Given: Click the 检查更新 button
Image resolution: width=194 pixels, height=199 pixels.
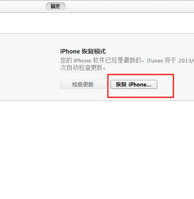Looking at the screenshot, I should [83, 84].
